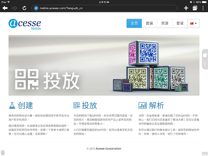Open the 登录 tab
The image size is (208, 156).
click(180, 23)
